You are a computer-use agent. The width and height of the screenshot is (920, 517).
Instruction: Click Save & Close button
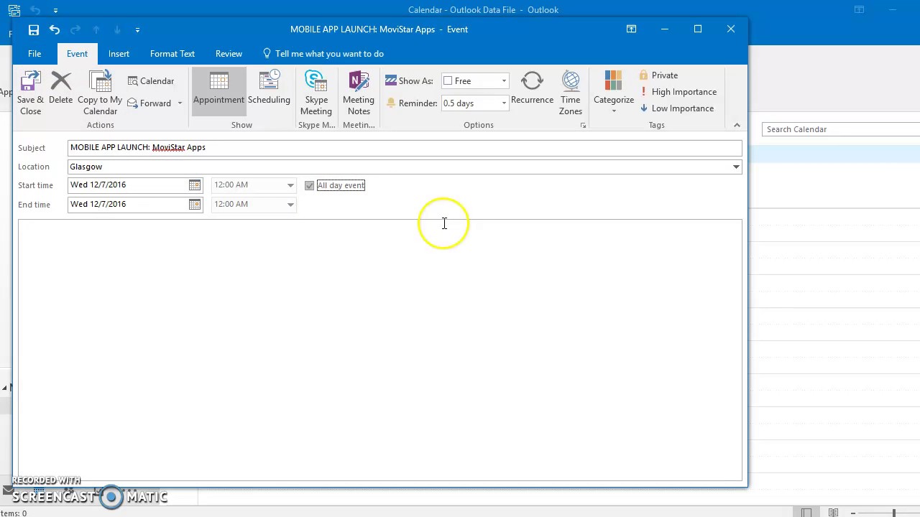[31, 93]
